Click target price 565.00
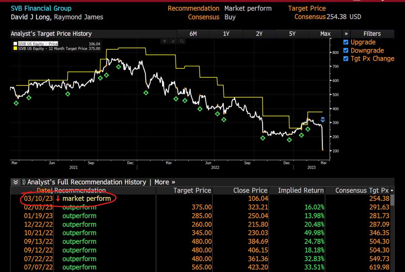 pyautogui.click(x=202, y=267)
